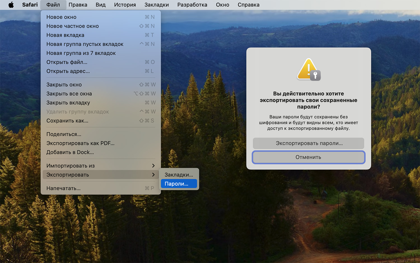Select Закрыть окно menu entry

(101, 85)
